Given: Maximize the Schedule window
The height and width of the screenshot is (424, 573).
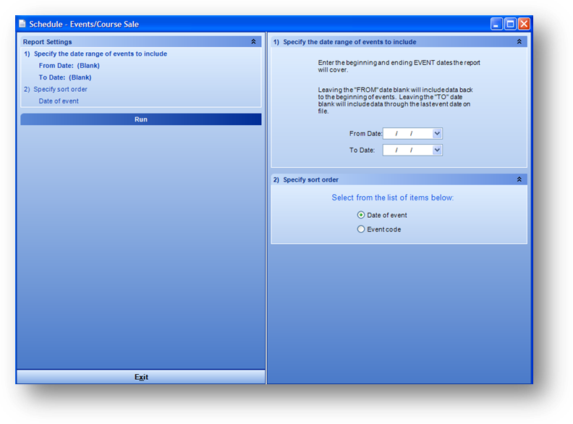Looking at the screenshot, I should 510,24.
